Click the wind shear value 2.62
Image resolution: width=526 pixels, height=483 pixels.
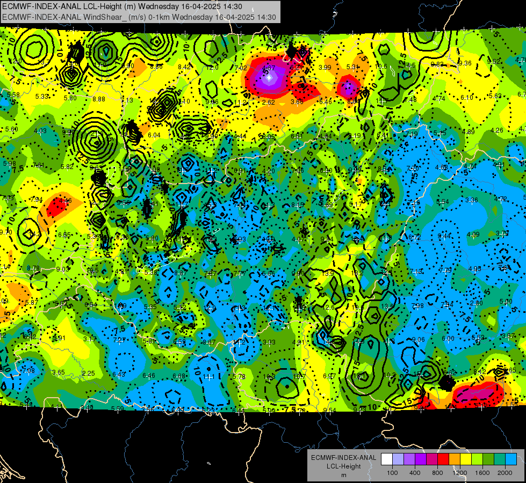[x=269, y=102]
